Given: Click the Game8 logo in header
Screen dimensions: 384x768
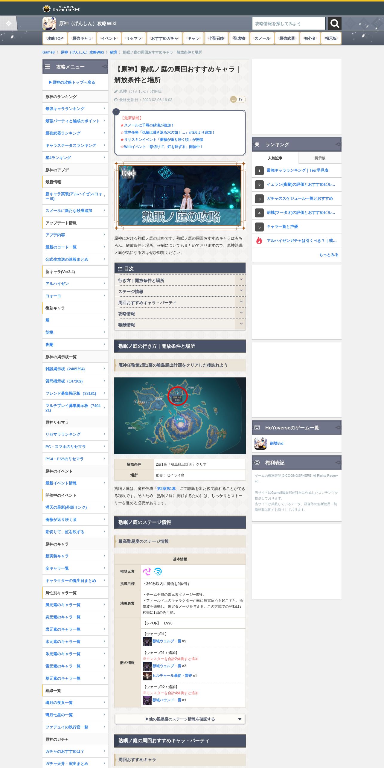Looking at the screenshot, I should click(61, 8).
